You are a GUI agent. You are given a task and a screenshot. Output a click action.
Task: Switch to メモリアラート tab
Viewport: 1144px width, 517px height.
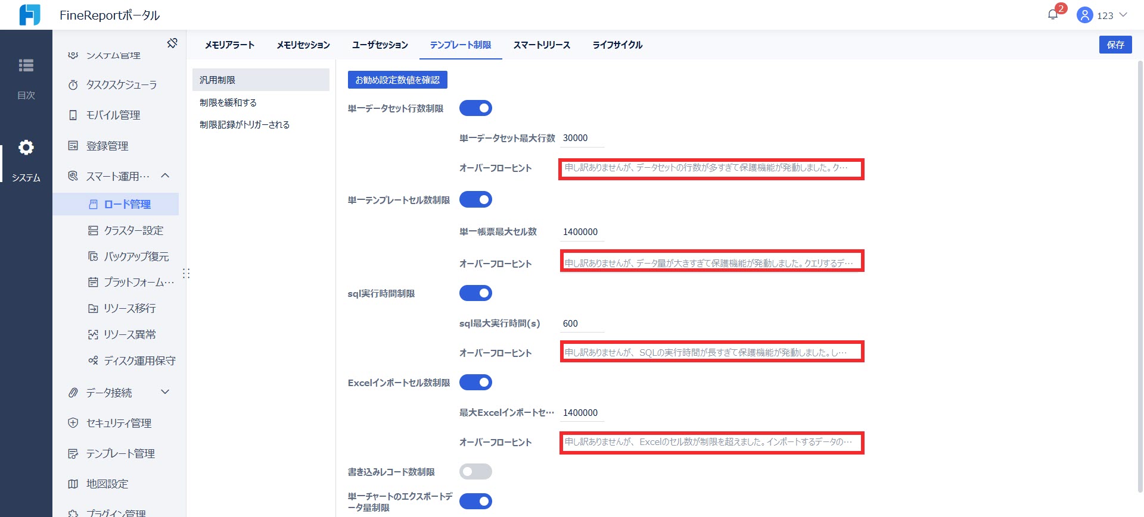229,45
